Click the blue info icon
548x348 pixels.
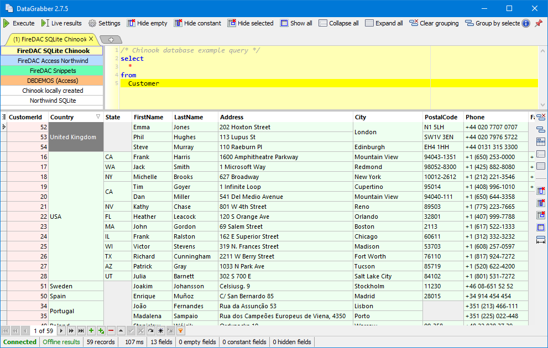pos(525,23)
